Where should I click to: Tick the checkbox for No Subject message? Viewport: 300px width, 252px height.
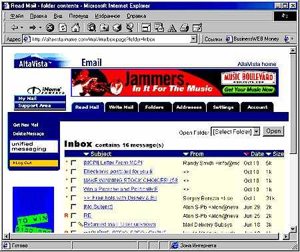[x=73, y=207]
